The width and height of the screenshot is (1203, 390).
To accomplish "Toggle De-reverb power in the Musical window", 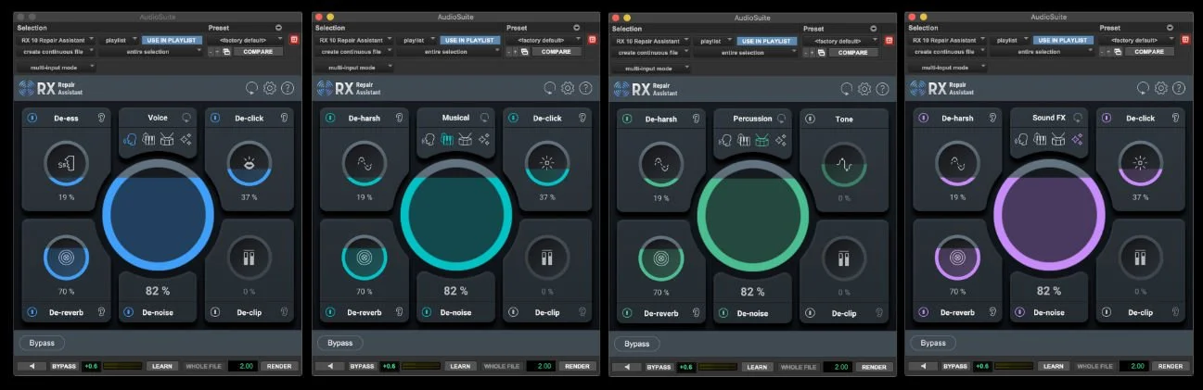I will 328,312.
